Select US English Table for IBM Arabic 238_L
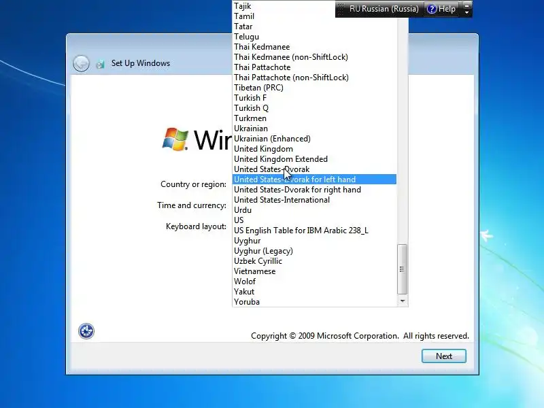 [x=314, y=231]
